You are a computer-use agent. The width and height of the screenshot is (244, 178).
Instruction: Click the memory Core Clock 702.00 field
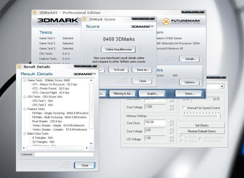pyautogui.click(x=155, y=122)
